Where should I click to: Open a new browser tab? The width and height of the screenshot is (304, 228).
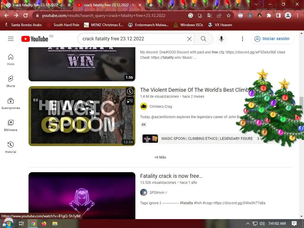pyautogui.click(x=151, y=5)
